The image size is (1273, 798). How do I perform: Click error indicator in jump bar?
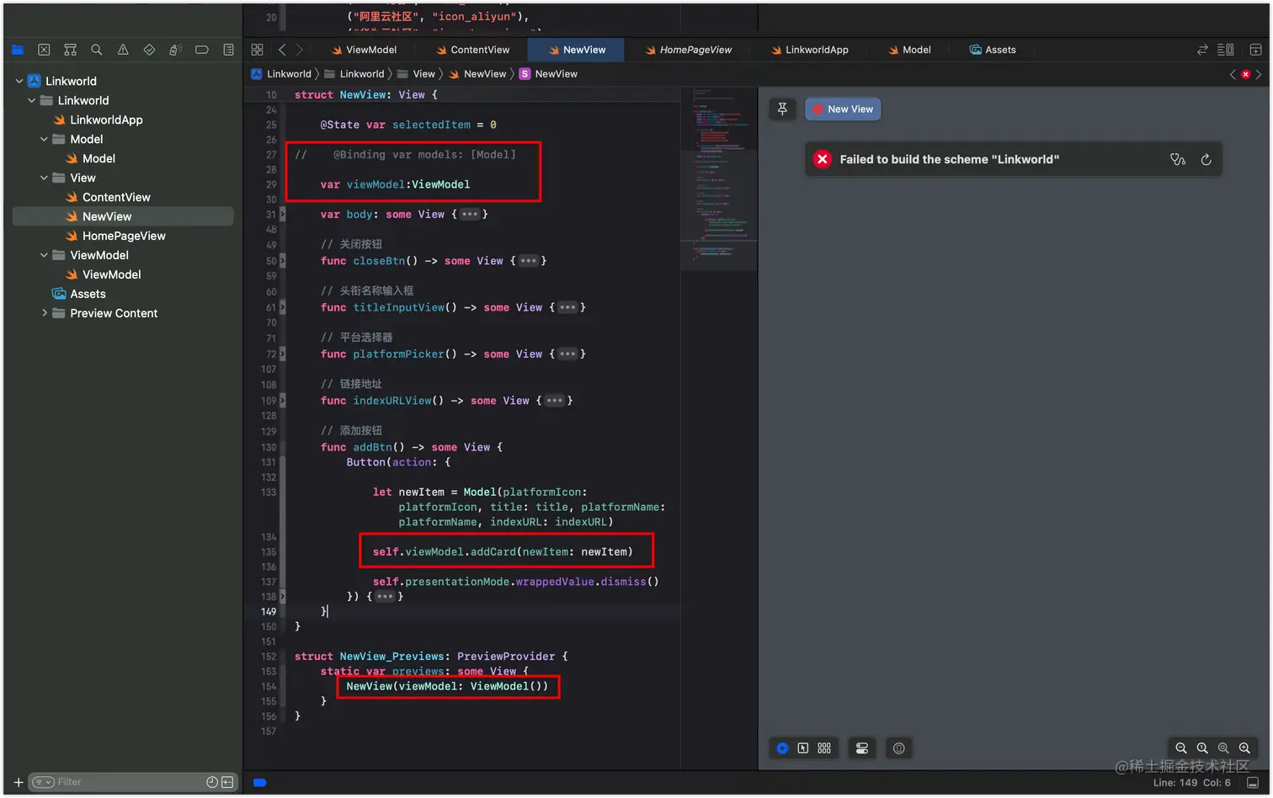pos(1246,74)
